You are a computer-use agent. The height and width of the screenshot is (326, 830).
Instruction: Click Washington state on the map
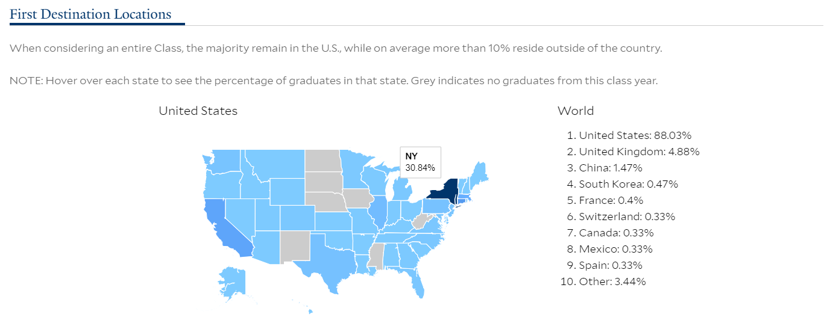(x=225, y=159)
